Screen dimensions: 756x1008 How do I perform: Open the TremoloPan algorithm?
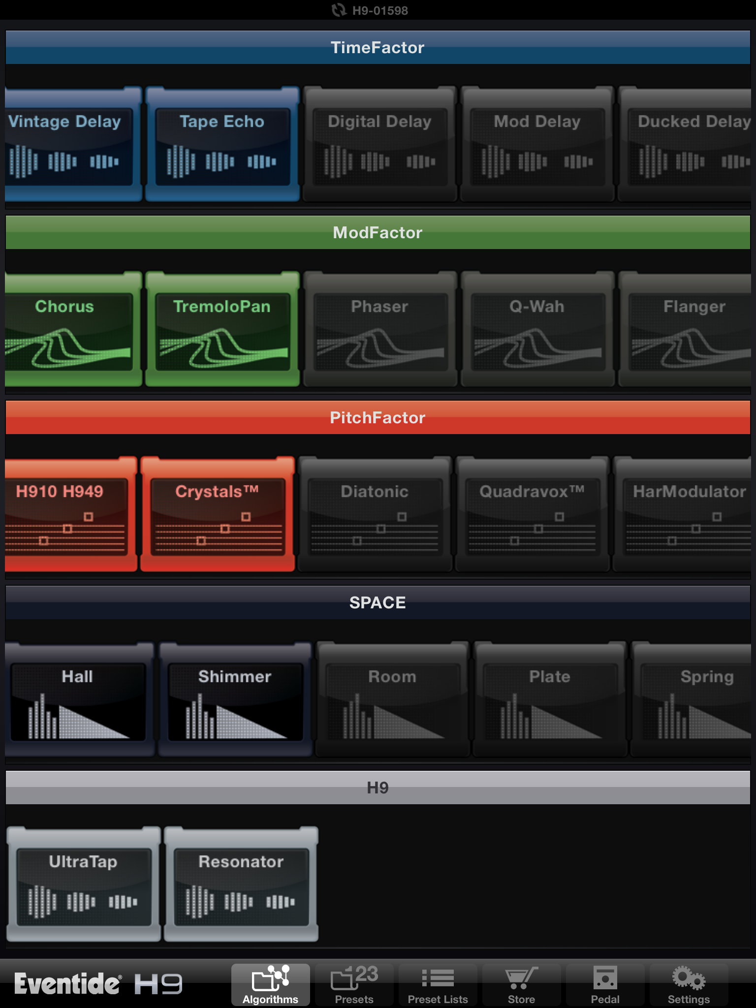pos(222,329)
